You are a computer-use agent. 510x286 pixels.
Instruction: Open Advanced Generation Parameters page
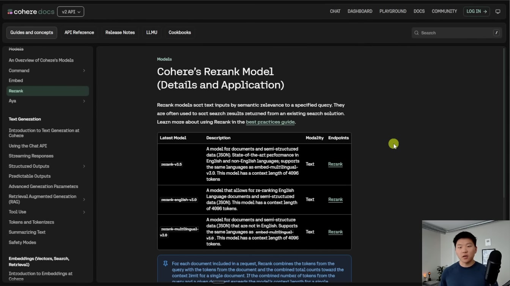(x=43, y=187)
